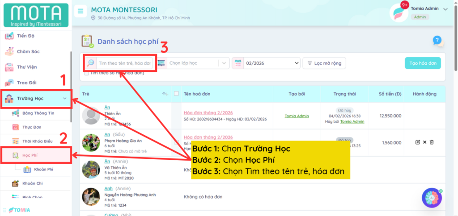The image size is (458, 216).
Task: Click the sort arrows in Trẻ column header
Action: pos(165,94)
